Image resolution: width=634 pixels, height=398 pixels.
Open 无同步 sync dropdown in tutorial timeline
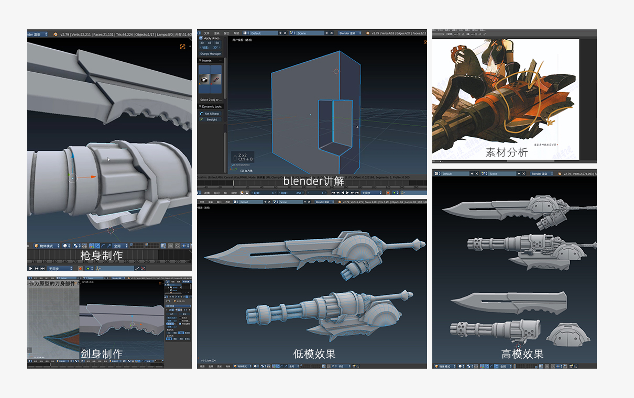pos(372,193)
